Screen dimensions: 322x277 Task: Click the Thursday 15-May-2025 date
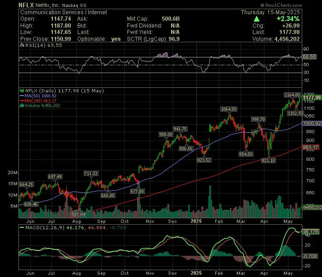[270, 12]
